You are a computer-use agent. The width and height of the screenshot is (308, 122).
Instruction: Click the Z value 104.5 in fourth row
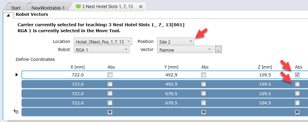pyautogui.click(x=265, y=103)
